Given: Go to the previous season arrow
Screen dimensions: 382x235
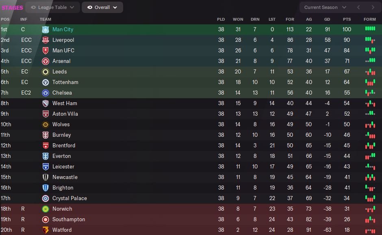Looking at the screenshot, I should click(358, 7).
